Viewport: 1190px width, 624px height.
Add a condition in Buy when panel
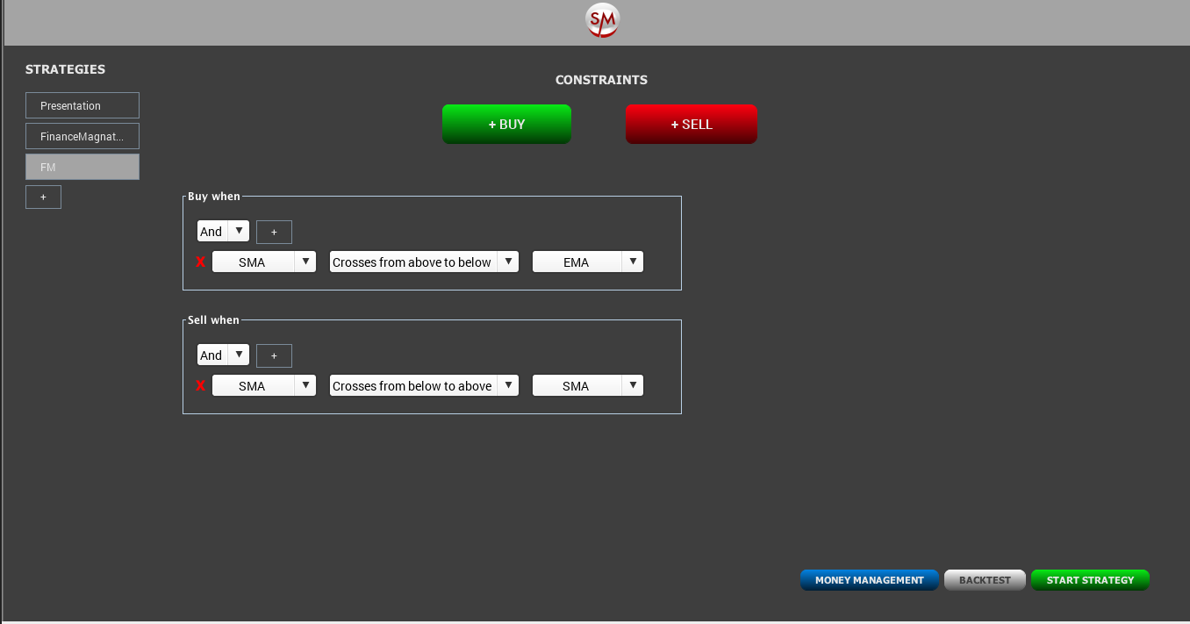274,232
